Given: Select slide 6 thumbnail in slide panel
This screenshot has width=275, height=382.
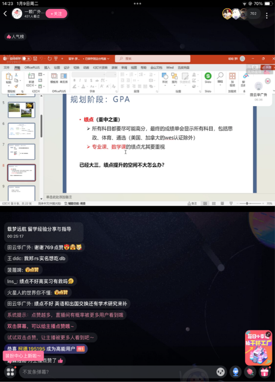Looking at the screenshot, I should (x=22, y=131).
